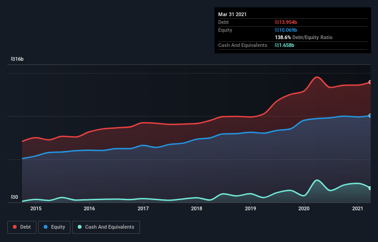Click the ₪0 y-axis label
Screen dimensions: 378x242
[14, 197]
